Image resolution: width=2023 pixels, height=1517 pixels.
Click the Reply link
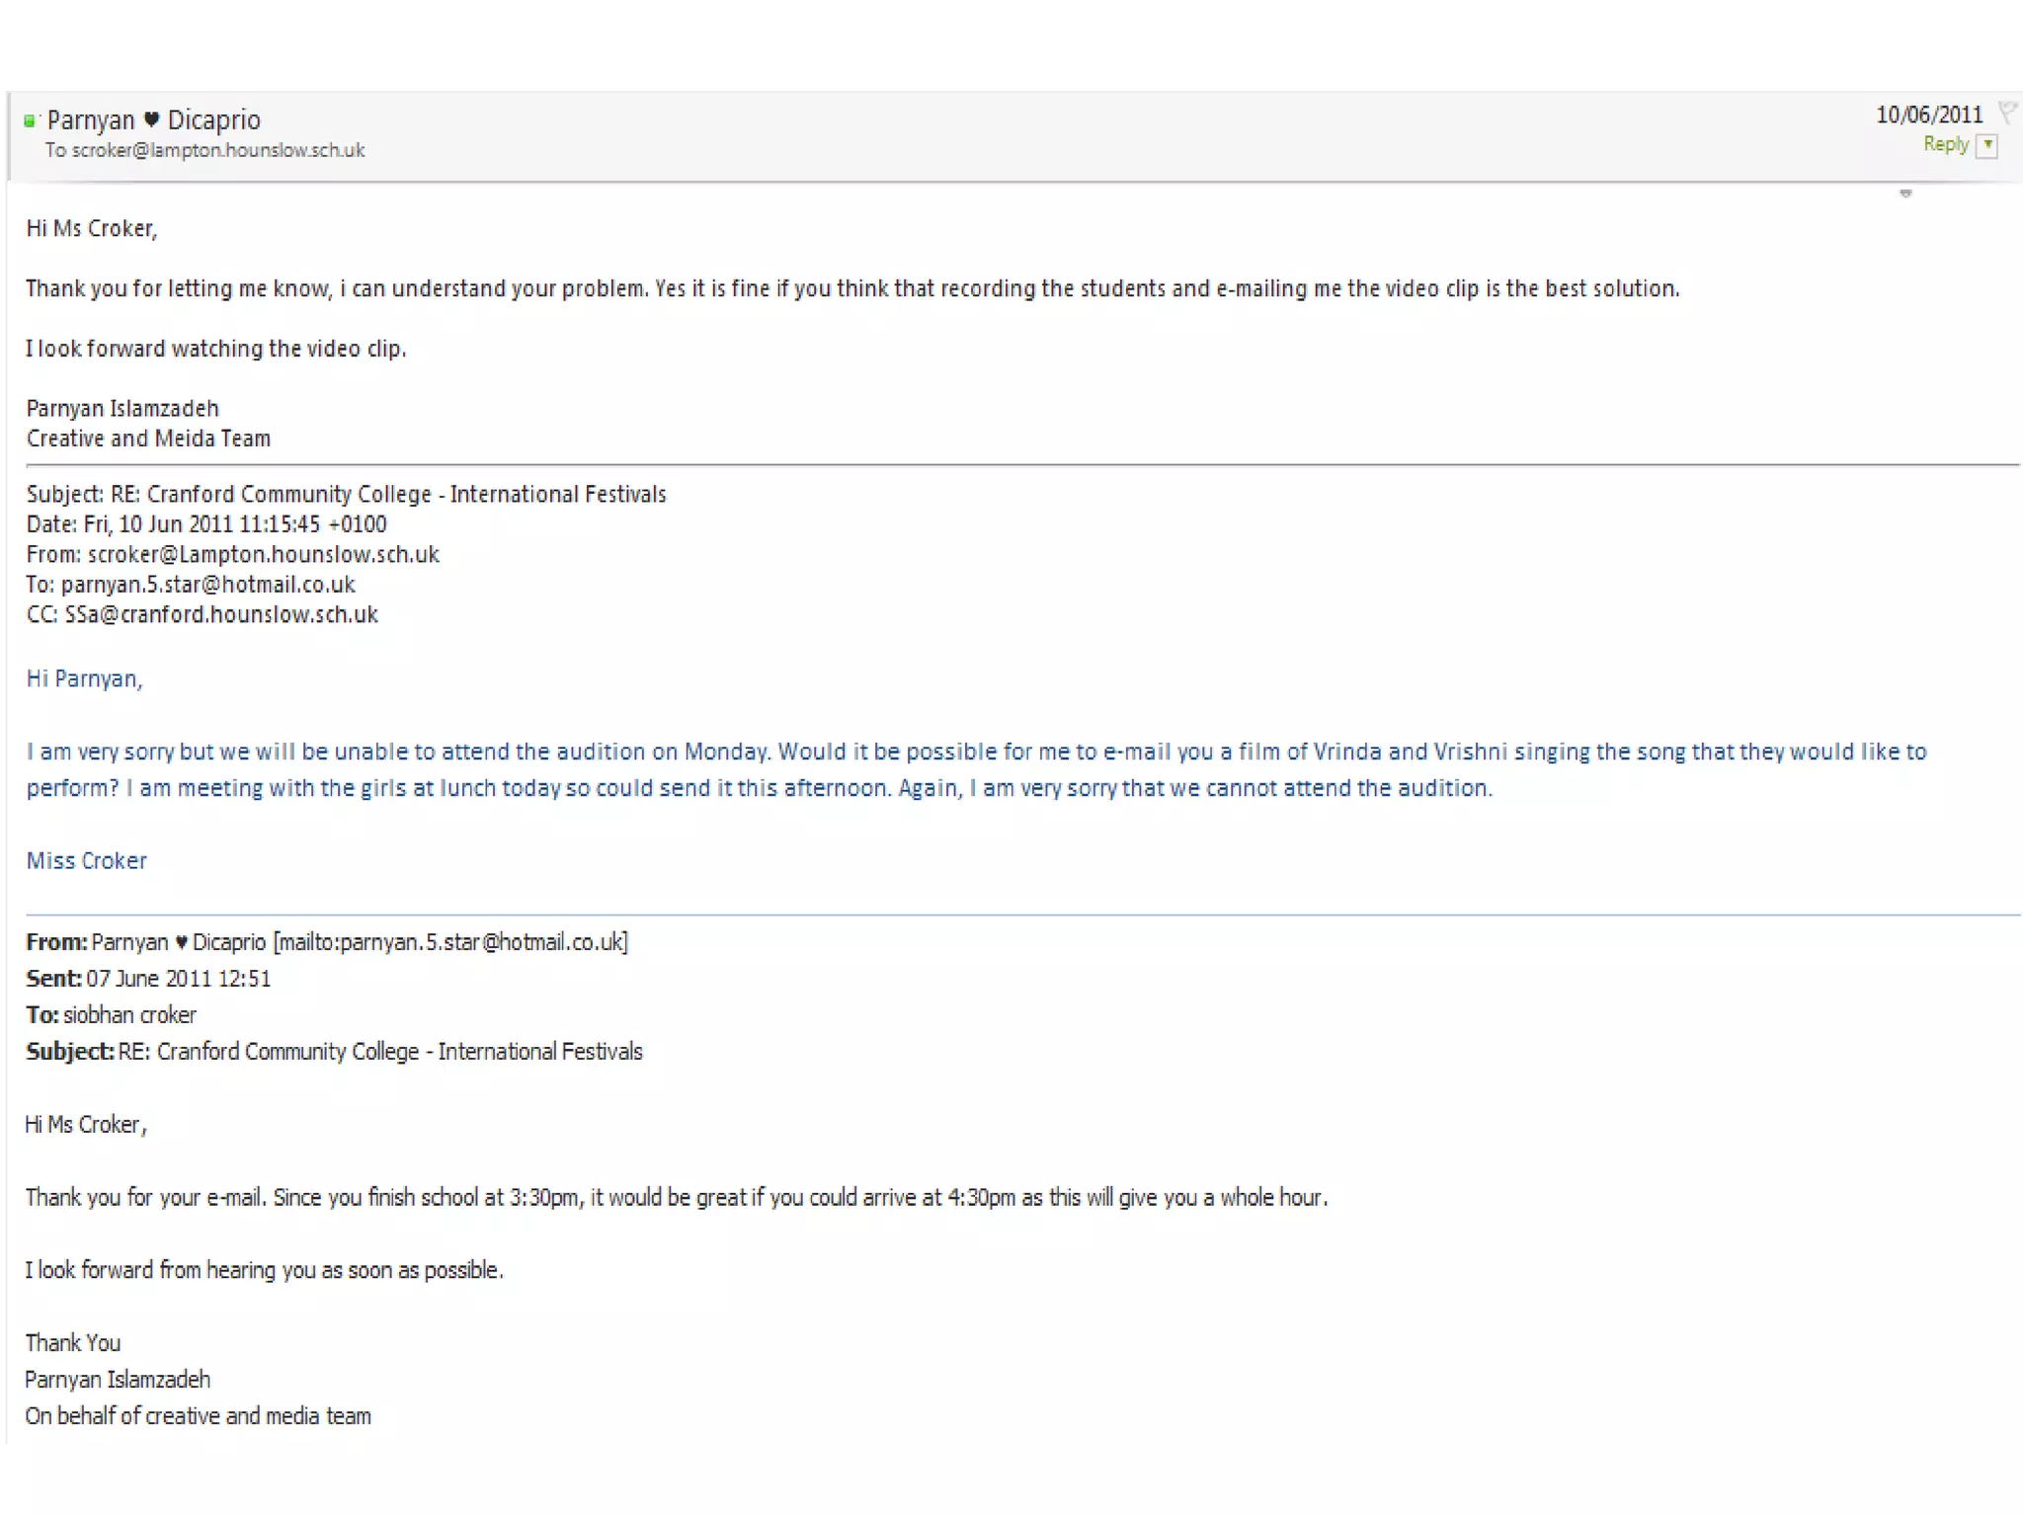tap(1946, 144)
